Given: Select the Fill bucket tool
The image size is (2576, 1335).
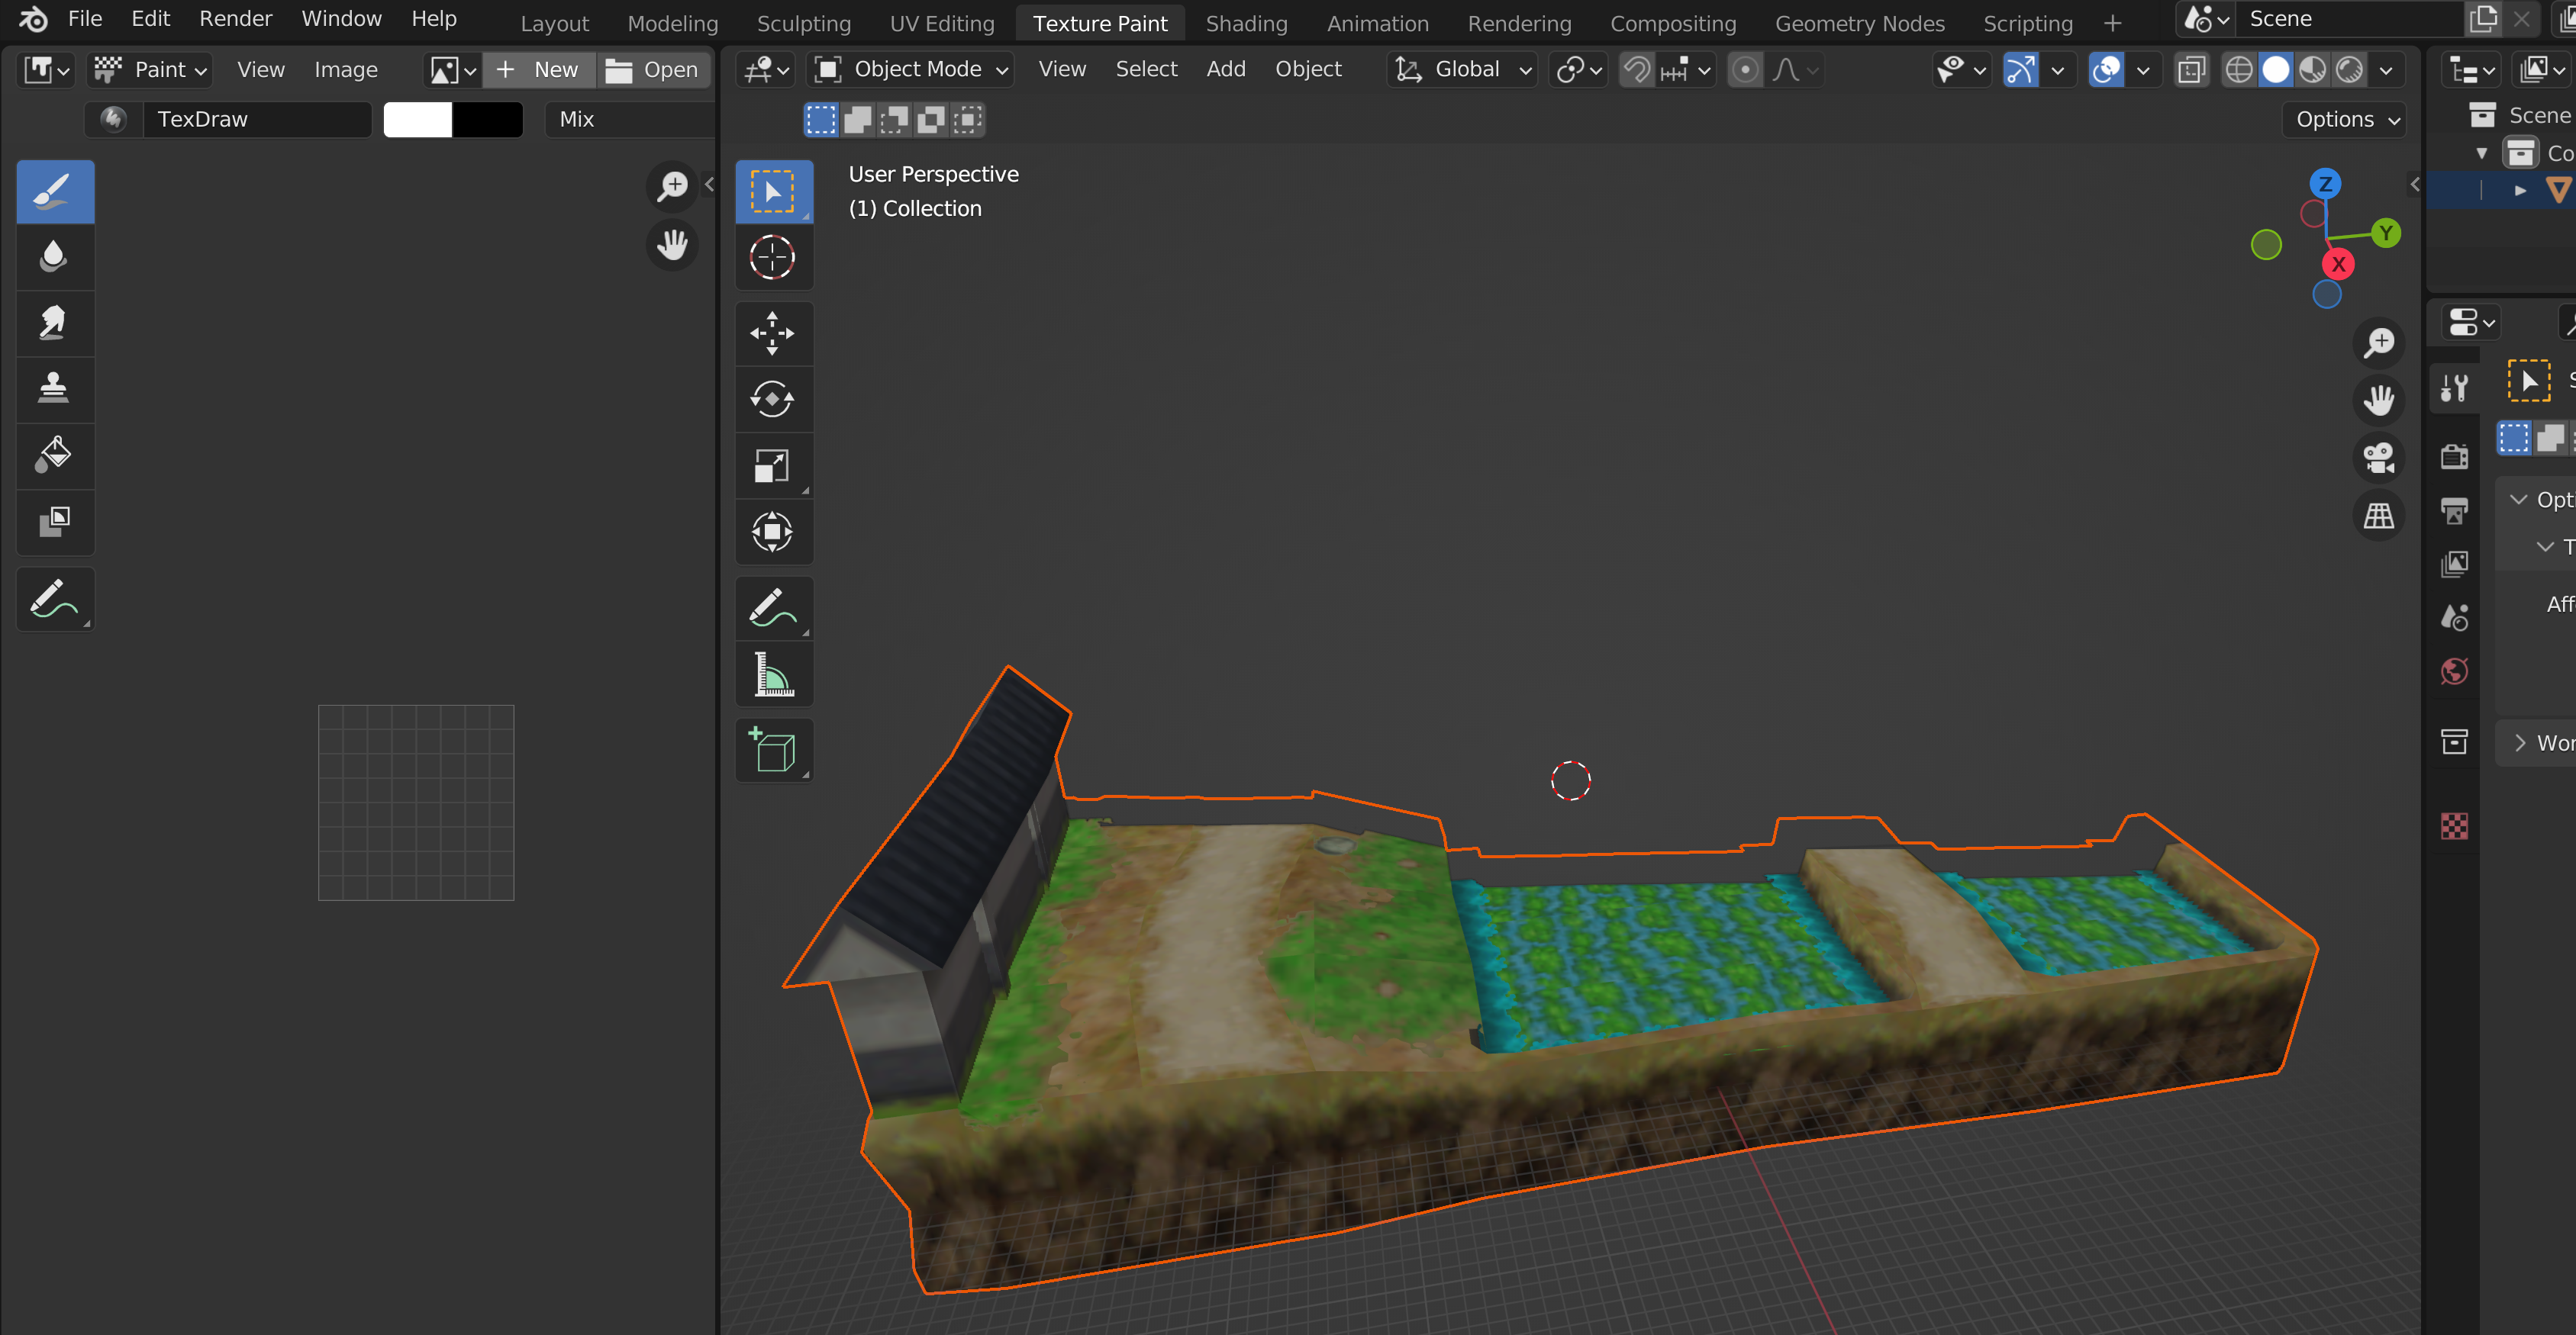Looking at the screenshot, I should click(x=54, y=455).
